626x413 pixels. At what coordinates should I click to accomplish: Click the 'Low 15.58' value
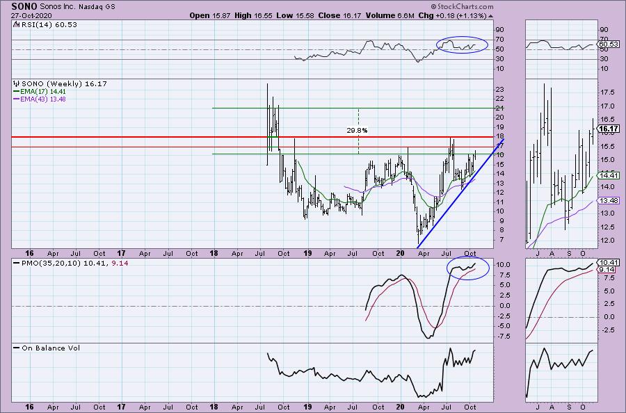coord(296,15)
